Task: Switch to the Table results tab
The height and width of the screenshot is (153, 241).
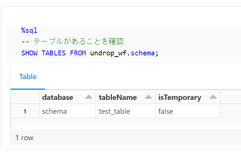Action: pos(28,76)
